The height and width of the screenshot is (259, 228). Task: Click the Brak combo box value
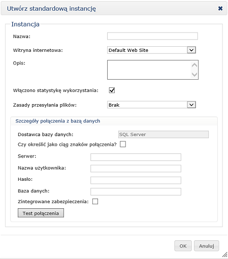151,105
